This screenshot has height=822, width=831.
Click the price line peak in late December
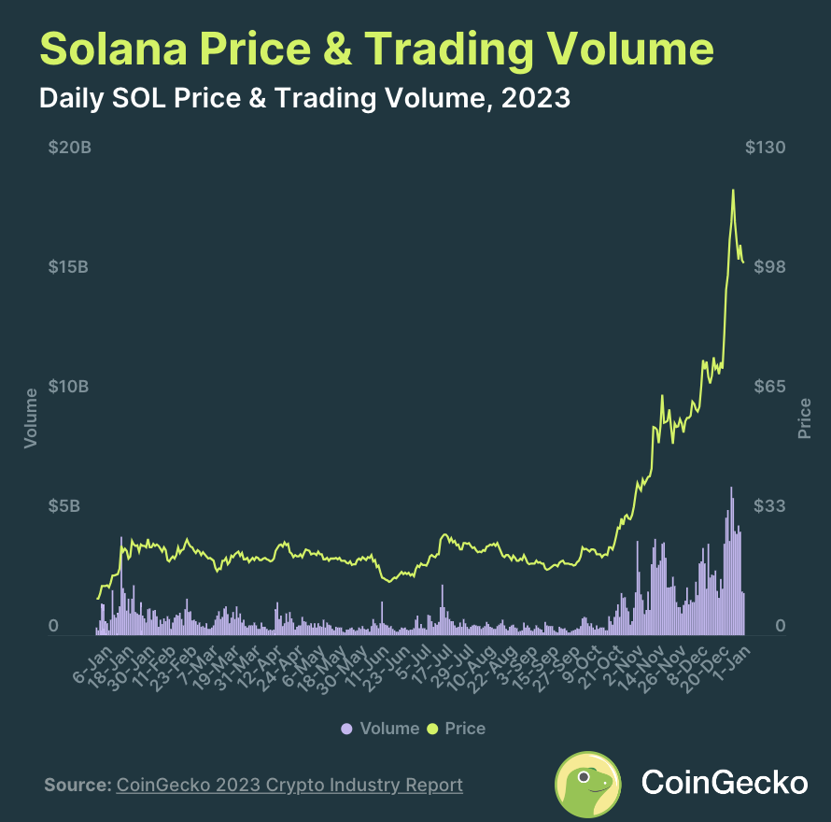click(734, 191)
